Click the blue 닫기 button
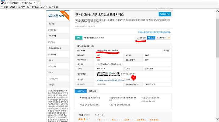 [151, 38]
